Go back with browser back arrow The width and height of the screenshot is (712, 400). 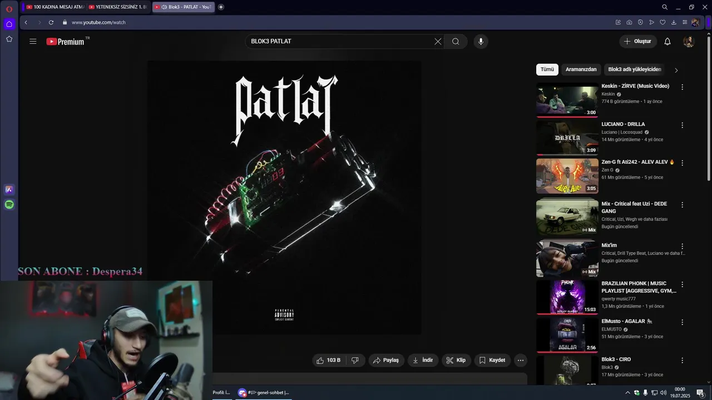coord(26,22)
